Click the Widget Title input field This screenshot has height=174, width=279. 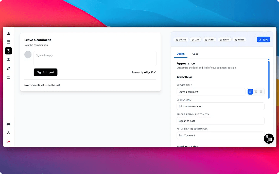click(x=211, y=92)
